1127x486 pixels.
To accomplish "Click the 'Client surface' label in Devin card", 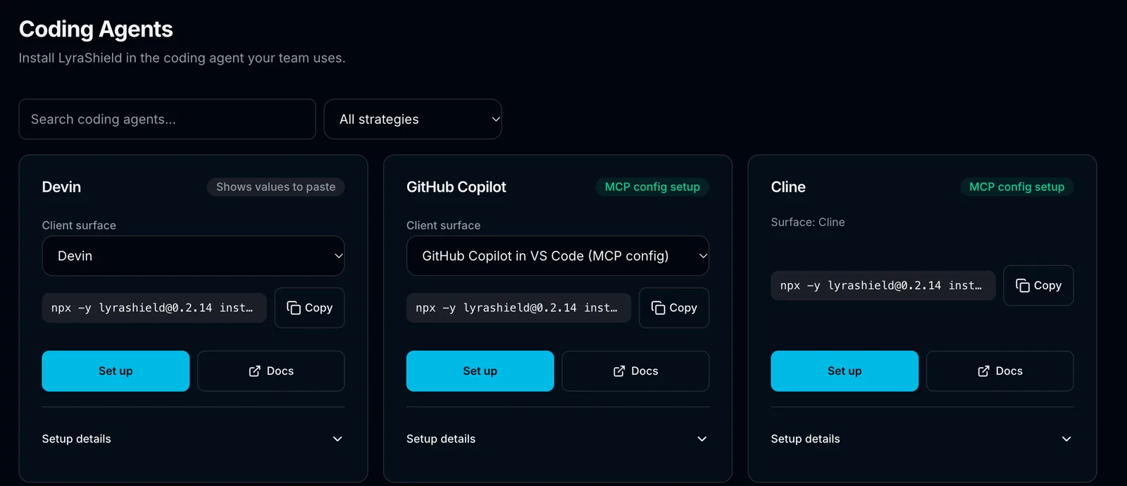I will tap(79, 225).
